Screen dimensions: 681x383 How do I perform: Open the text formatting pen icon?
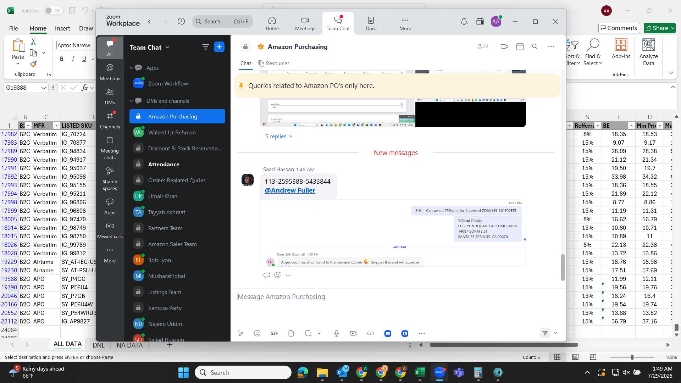(240, 333)
